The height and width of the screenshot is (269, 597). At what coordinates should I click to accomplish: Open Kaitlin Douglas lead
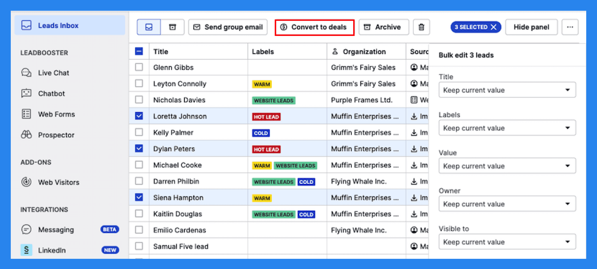(x=177, y=214)
